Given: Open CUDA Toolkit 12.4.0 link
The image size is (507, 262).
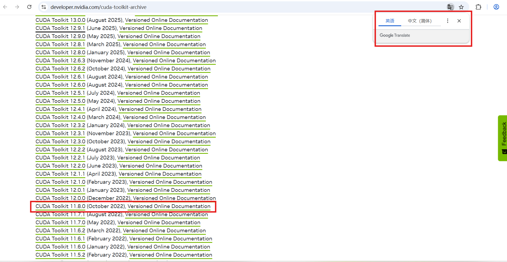Looking at the screenshot, I should click(x=60, y=117).
